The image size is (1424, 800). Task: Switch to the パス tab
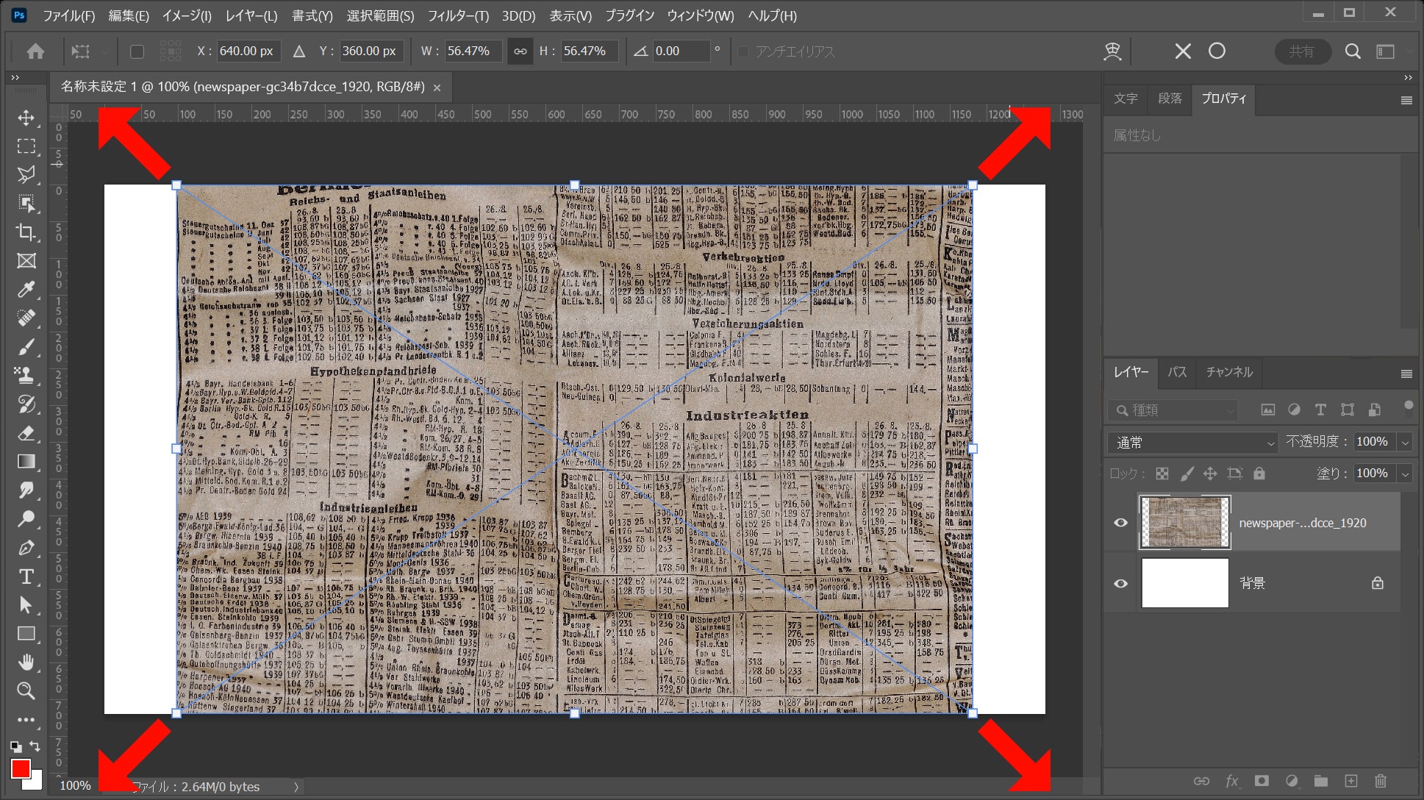1177,372
